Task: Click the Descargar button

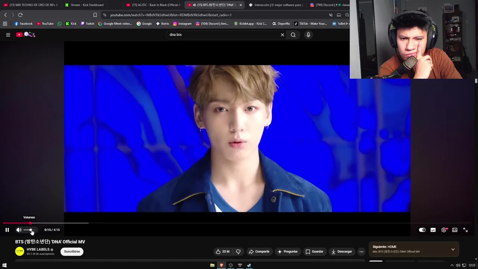Action: click(342, 251)
